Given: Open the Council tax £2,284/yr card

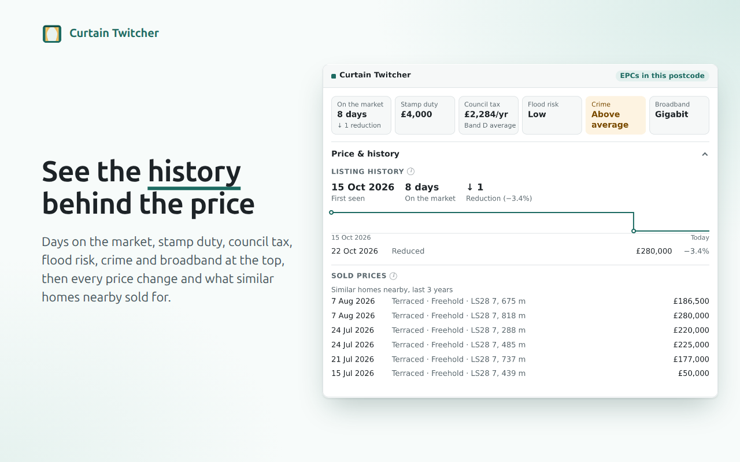Looking at the screenshot, I should [489, 115].
